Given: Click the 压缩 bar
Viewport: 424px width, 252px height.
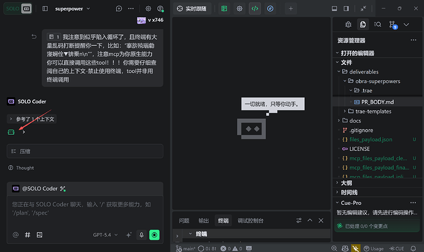Looking at the screenshot, I should tap(85, 151).
